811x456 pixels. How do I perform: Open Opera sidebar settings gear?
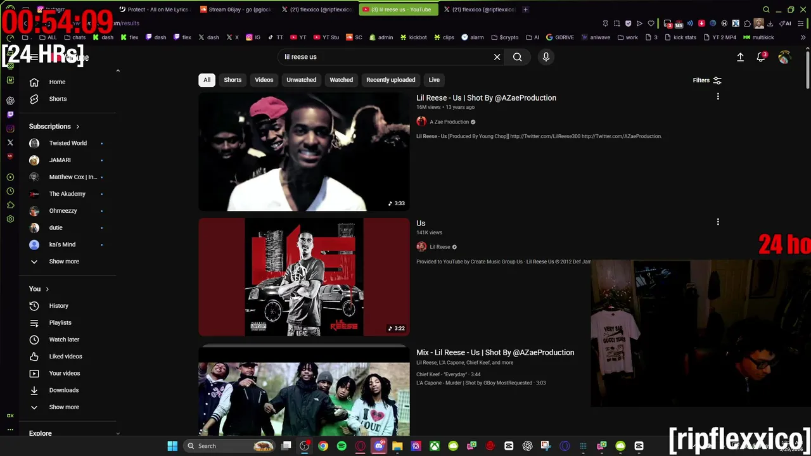(x=10, y=219)
